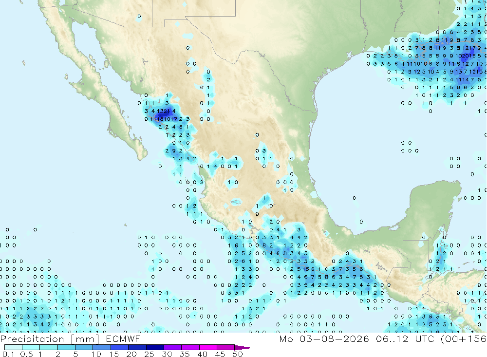Screen dimensions: 487x357
Task: Click the 'UTC' label in the footer
Action: click(425, 338)
